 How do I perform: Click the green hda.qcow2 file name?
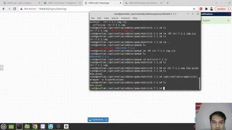96,85
